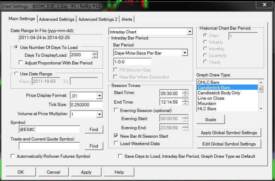Viewport: 275px width, 181px height.
Task: Click the Scale button
Action: (210, 119)
